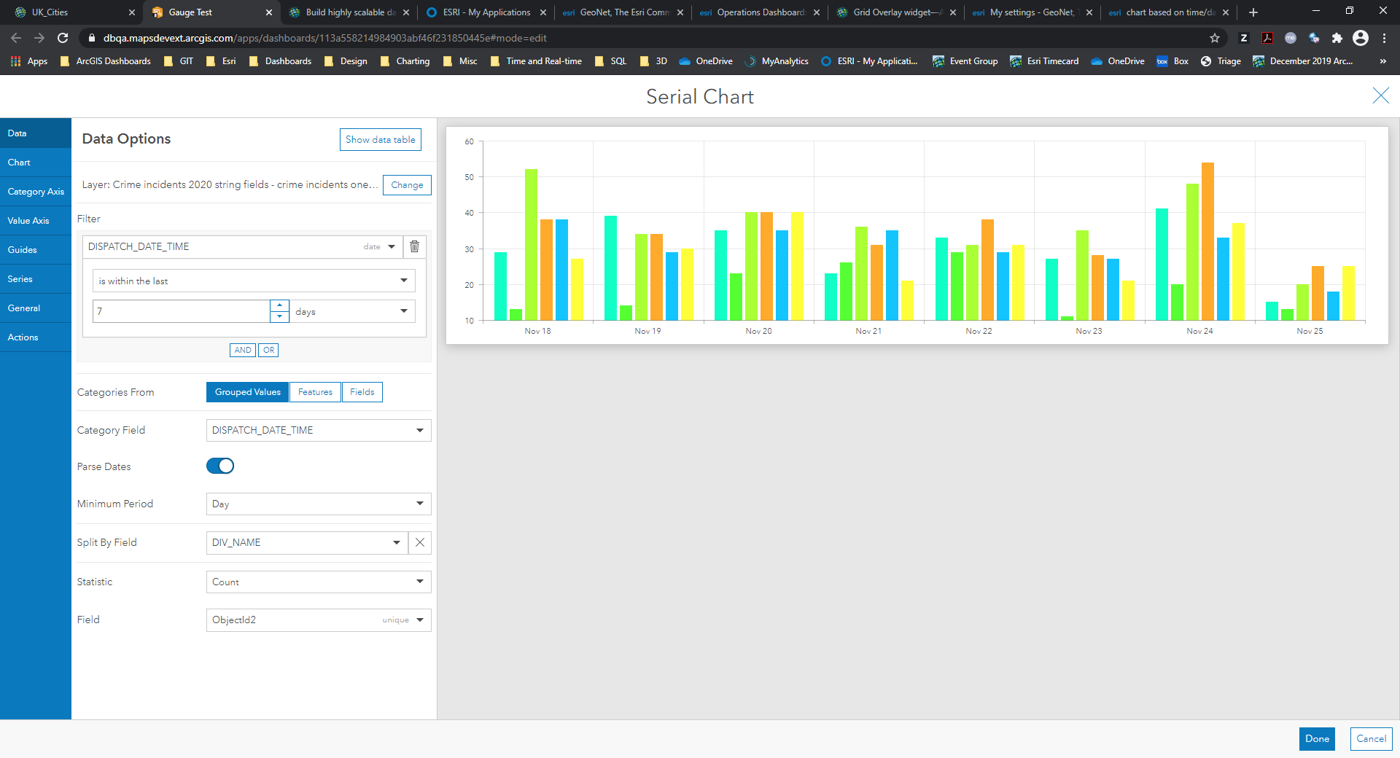Click the filter value field showing 7
This screenshot has height=758, width=1400.
[x=181, y=311]
